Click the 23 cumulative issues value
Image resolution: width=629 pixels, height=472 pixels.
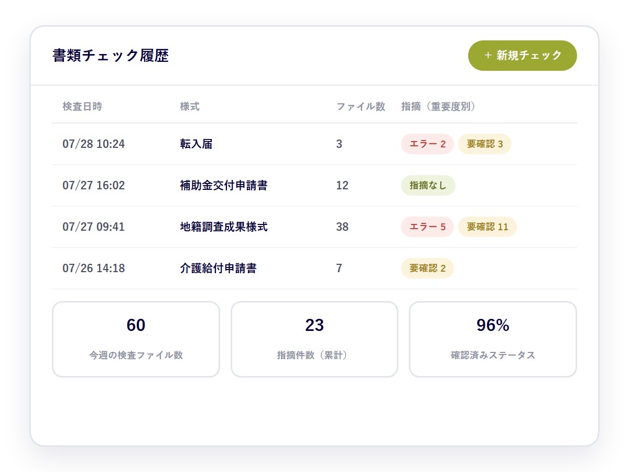314,325
